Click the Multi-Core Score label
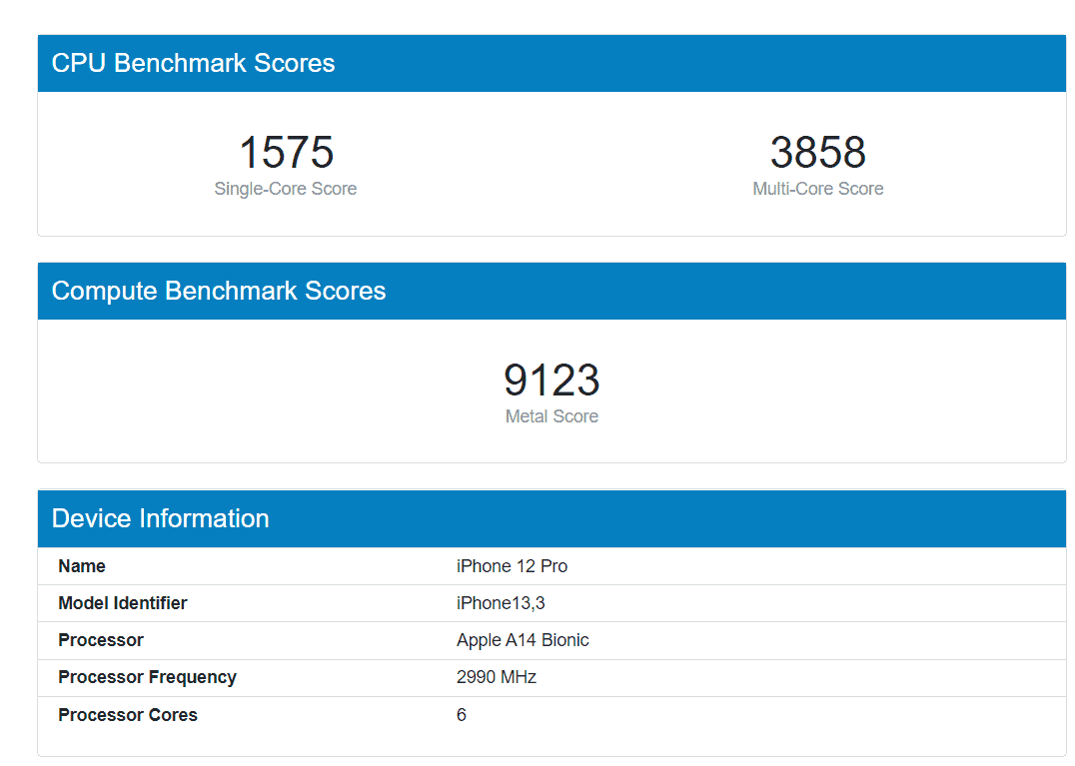 [818, 189]
